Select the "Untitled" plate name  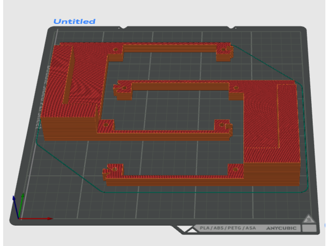tap(74, 21)
